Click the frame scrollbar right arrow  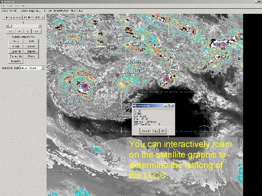[40, 26]
